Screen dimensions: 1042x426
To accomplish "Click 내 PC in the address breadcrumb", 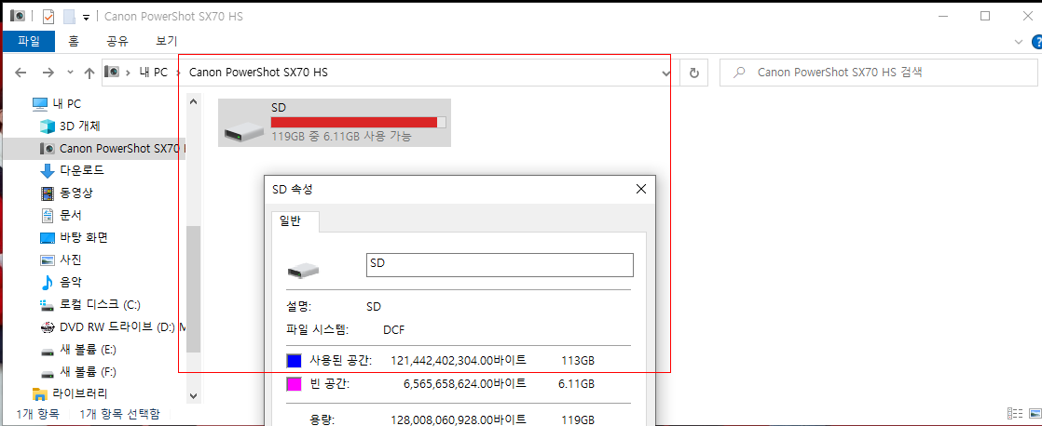I will tap(154, 73).
